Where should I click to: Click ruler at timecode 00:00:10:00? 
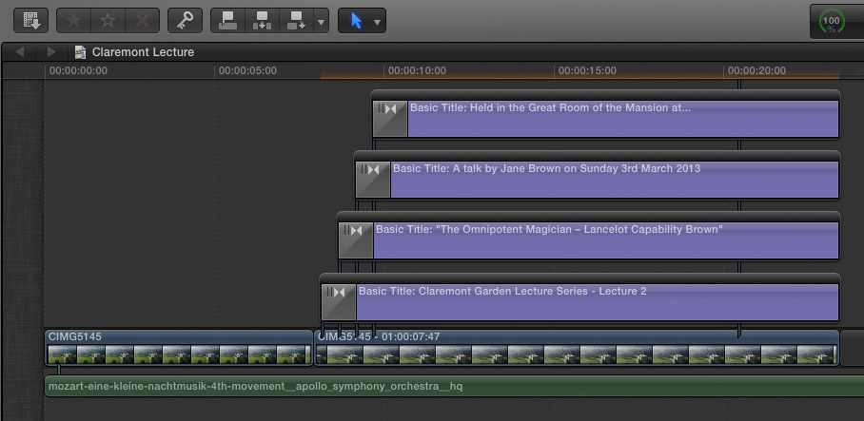[417, 70]
